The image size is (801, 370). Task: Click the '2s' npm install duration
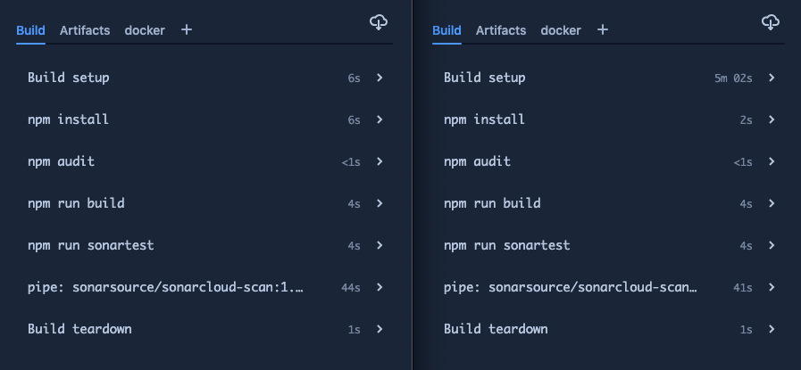(x=746, y=120)
